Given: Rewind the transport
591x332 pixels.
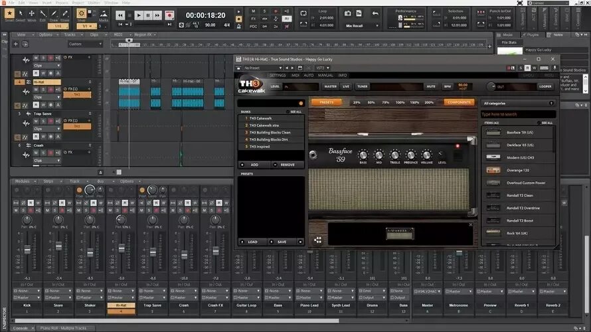Looking at the screenshot, I should click(x=120, y=15).
